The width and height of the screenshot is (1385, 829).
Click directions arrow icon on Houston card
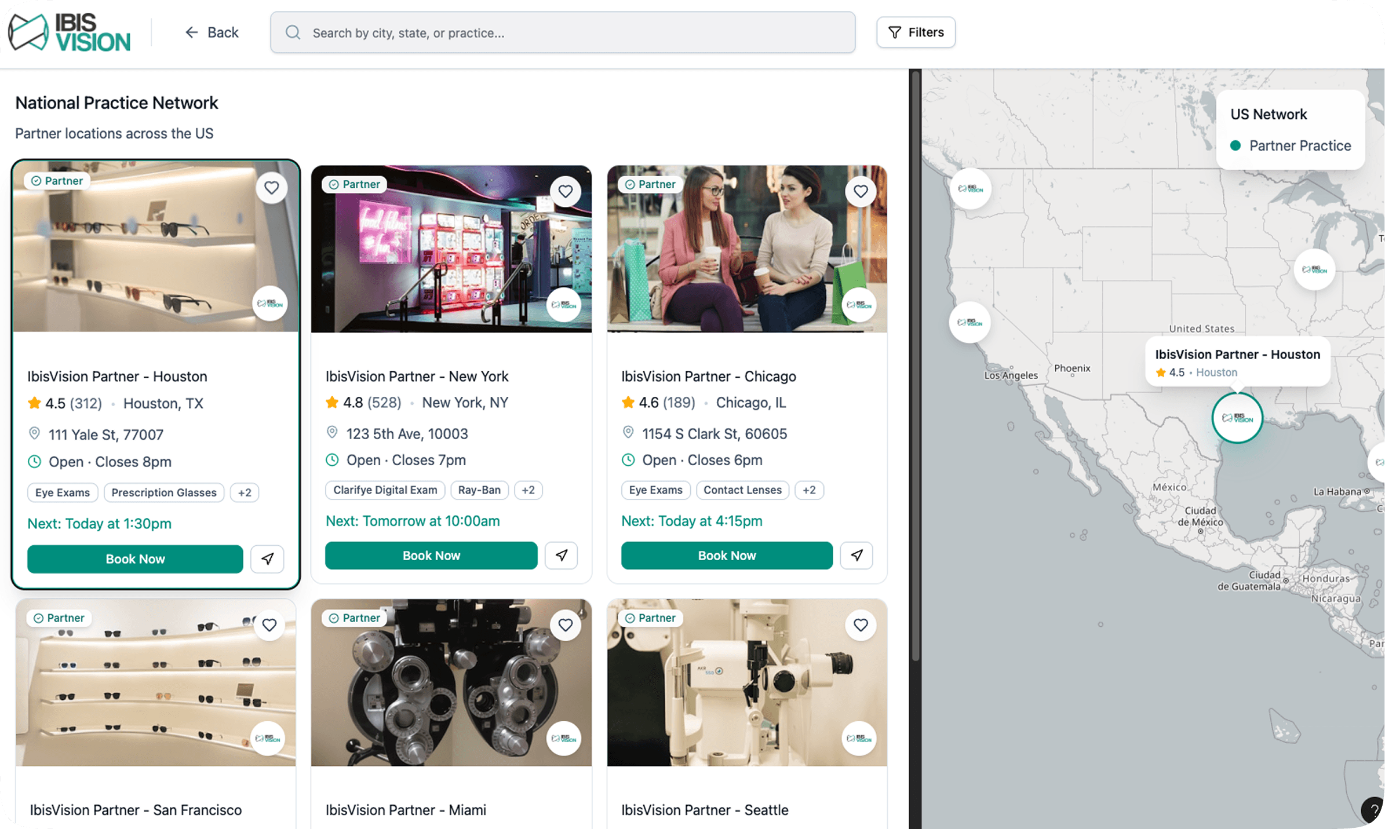pyautogui.click(x=267, y=558)
